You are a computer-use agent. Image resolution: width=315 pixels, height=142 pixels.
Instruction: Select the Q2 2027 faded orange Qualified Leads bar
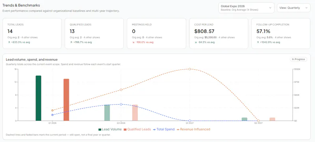click(272, 119)
